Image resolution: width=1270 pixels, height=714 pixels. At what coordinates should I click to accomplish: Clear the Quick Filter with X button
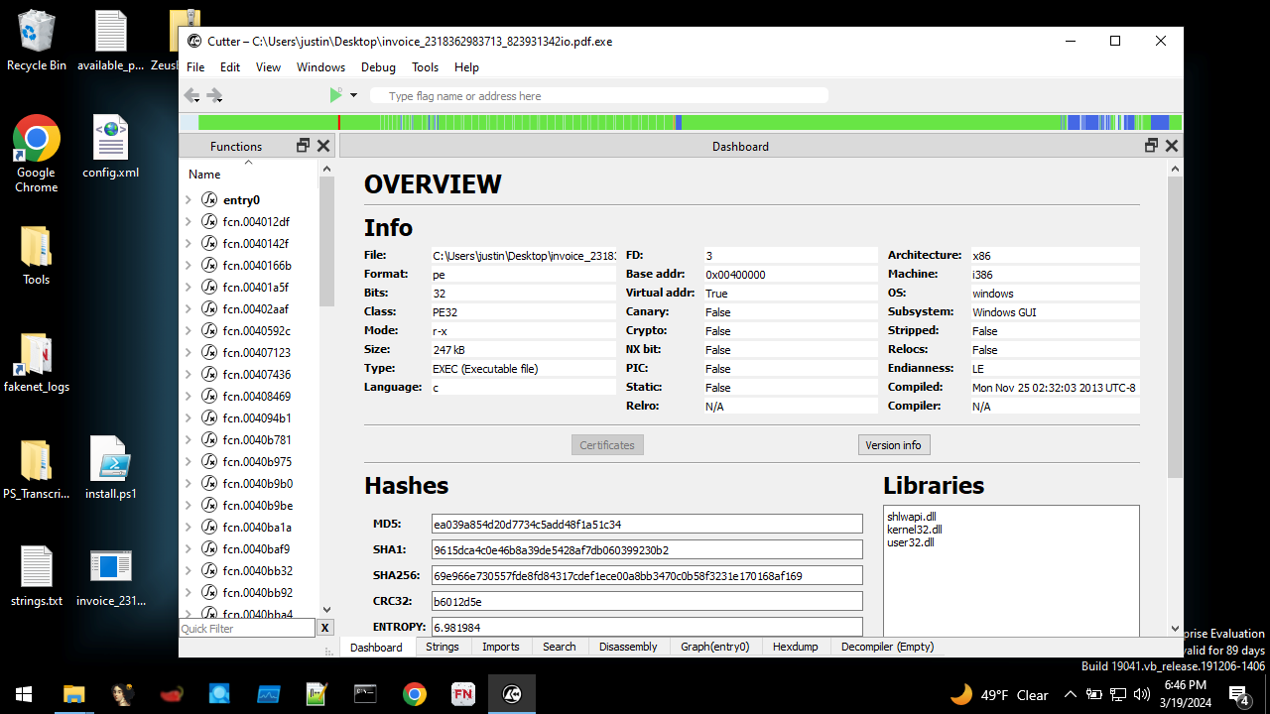click(x=325, y=628)
